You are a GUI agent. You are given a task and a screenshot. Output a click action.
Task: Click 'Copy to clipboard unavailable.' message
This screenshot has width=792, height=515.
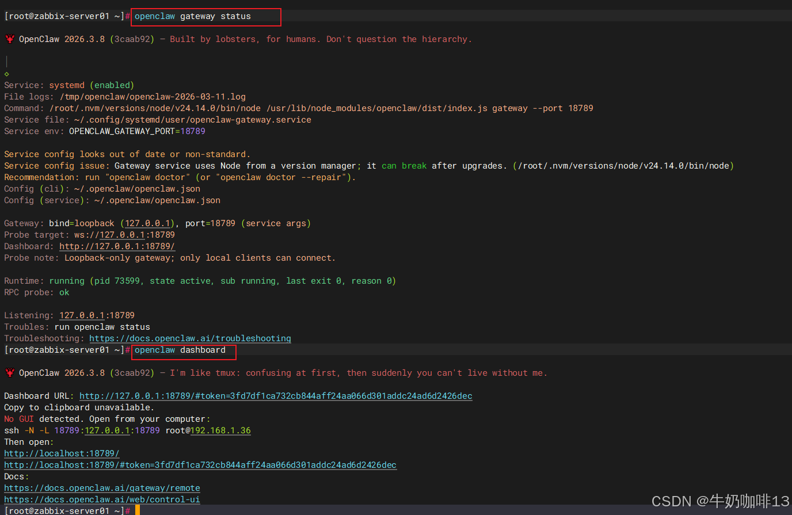click(x=79, y=407)
